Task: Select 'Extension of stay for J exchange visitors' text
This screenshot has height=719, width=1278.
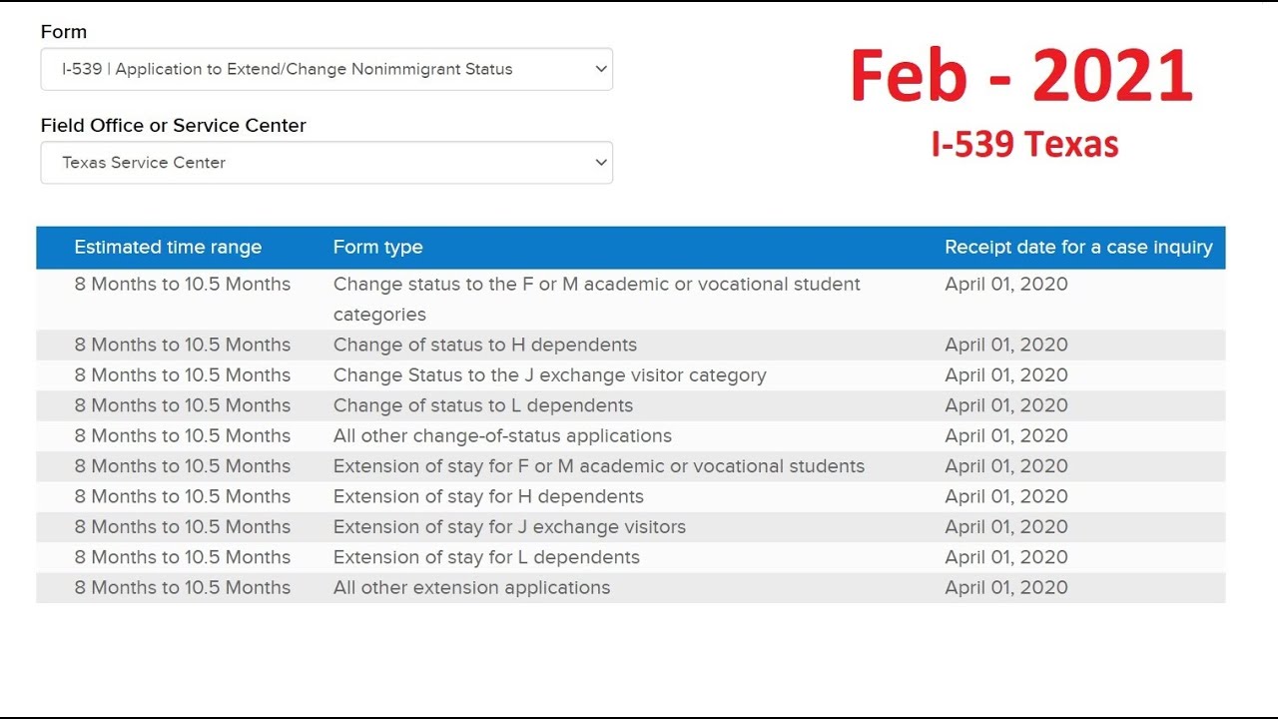Action: (510, 526)
